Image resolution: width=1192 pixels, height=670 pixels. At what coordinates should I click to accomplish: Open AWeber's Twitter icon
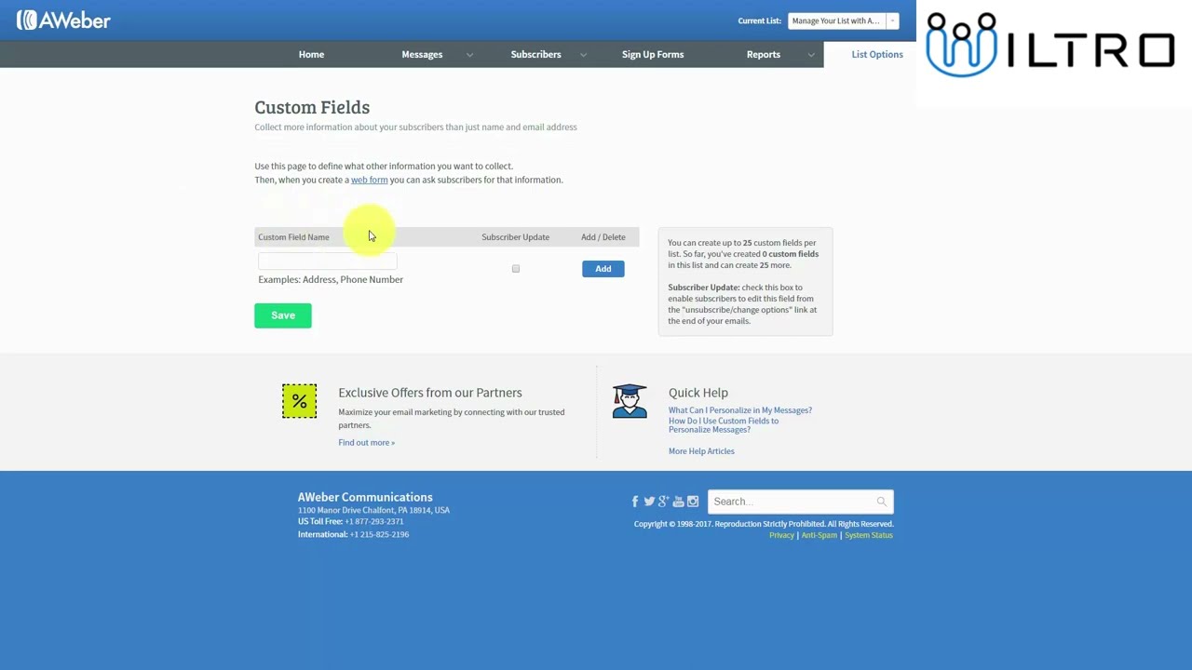coord(649,502)
